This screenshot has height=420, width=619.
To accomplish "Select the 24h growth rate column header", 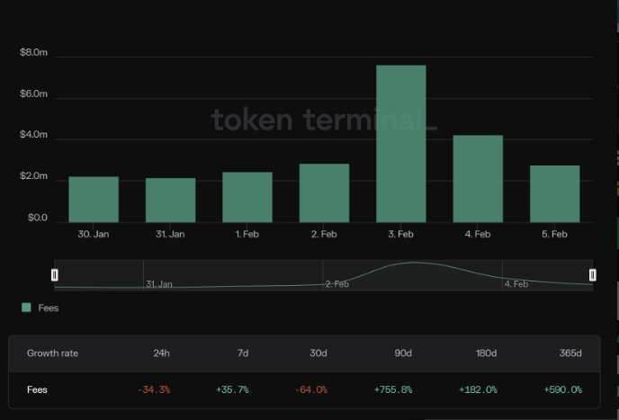I will point(161,353).
